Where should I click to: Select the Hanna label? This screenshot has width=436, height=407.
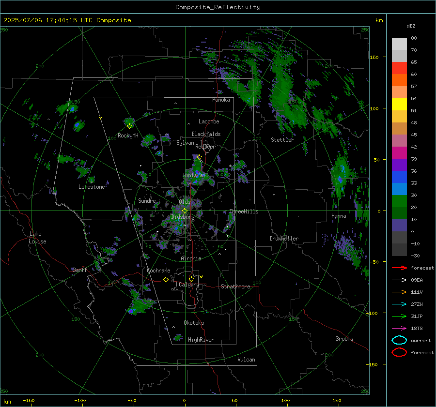339,216
